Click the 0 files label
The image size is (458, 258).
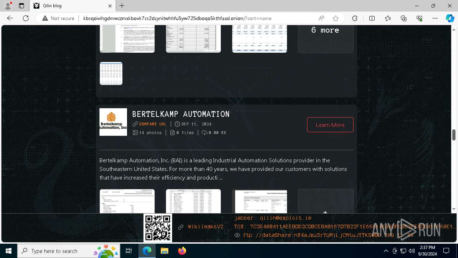(182, 133)
